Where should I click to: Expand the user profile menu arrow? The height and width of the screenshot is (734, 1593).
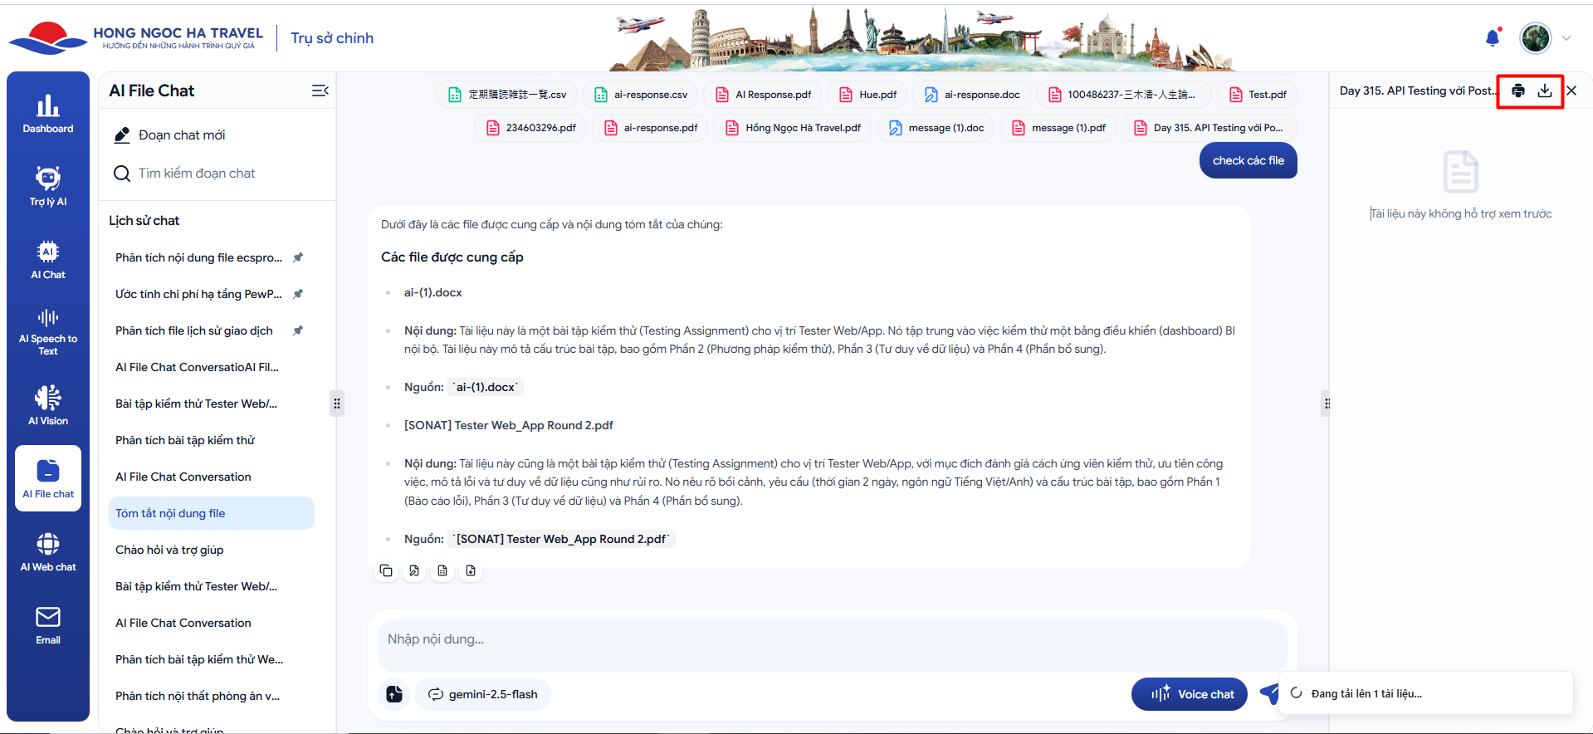1566,38
